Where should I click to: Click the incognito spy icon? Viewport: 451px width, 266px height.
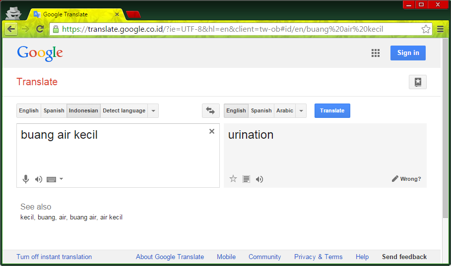[13, 13]
